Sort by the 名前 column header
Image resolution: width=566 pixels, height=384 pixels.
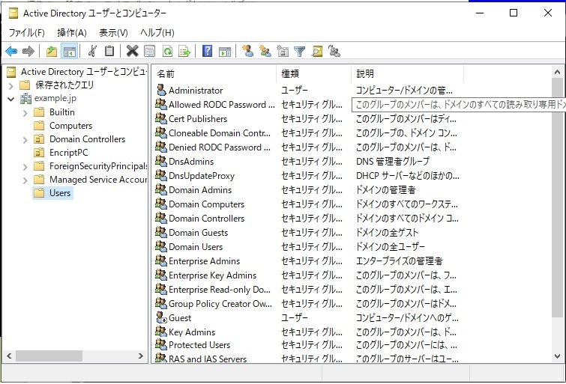click(214, 74)
